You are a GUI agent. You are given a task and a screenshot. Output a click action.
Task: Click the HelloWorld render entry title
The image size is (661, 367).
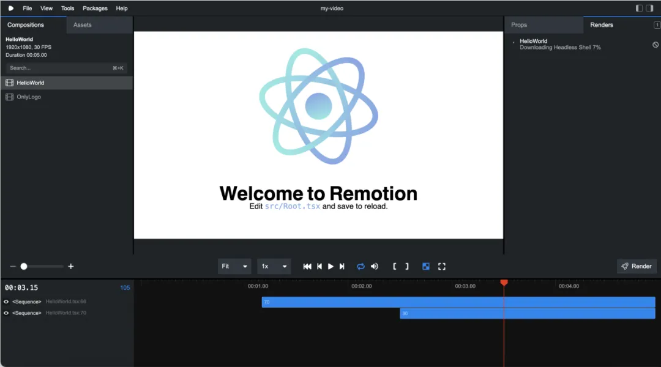(533, 42)
